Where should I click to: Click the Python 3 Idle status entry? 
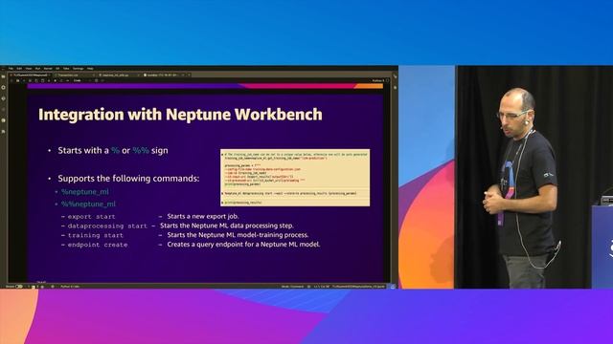point(70,287)
